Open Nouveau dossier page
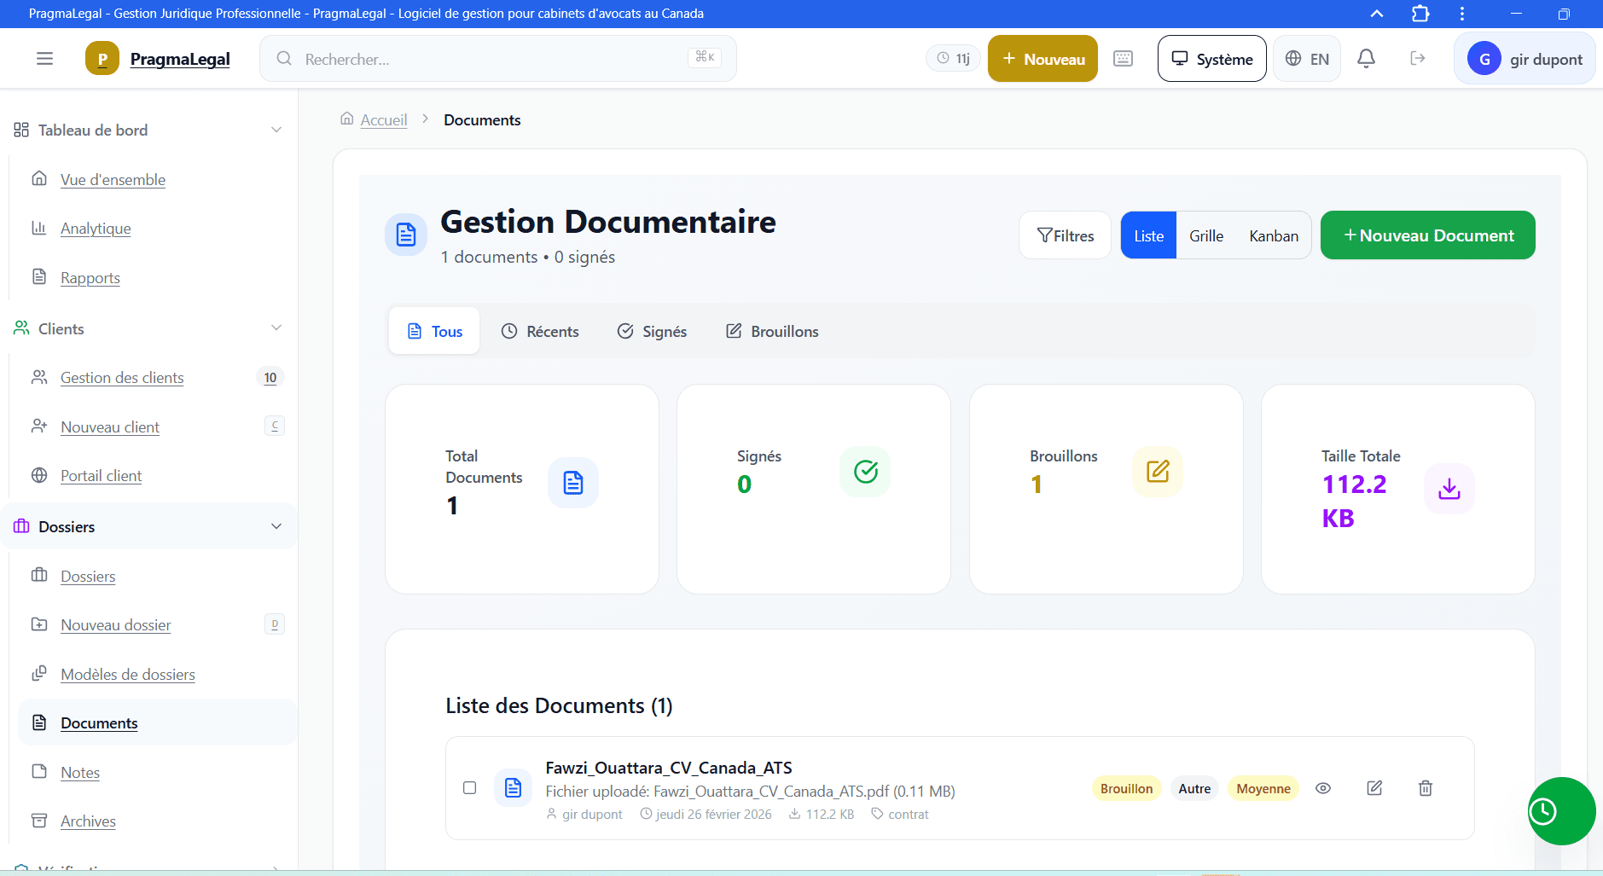 click(x=116, y=625)
